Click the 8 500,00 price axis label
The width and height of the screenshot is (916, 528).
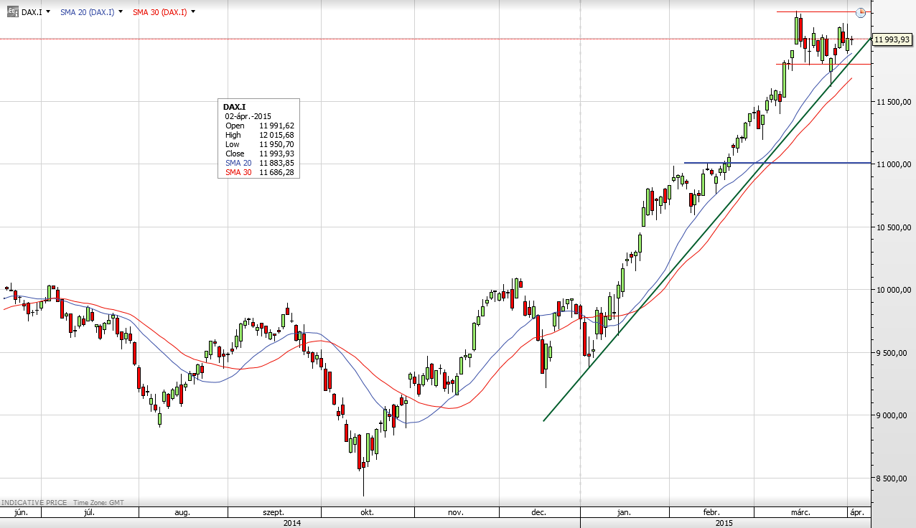(x=894, y=479)
